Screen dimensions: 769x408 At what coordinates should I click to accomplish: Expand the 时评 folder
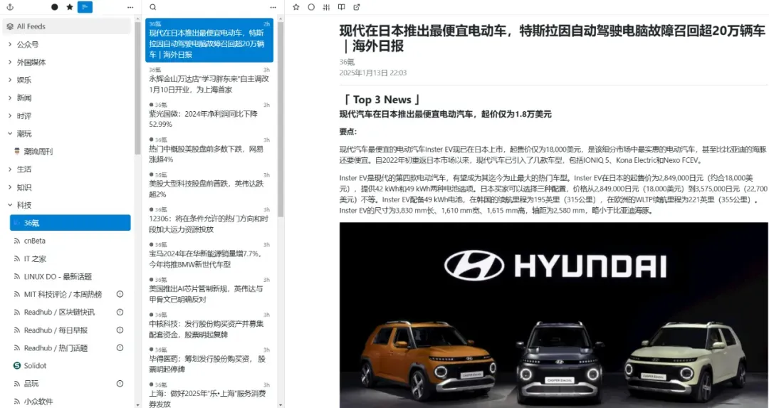click(10, 116)
